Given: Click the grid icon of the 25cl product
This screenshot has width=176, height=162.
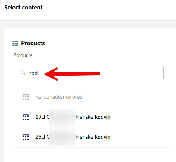Looking at the screenshot, I should tap(26, 137).
